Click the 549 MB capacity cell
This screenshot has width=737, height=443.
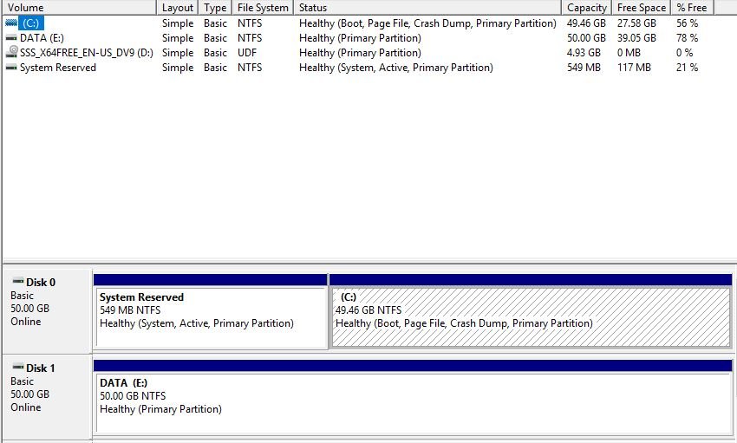(584, 68)
